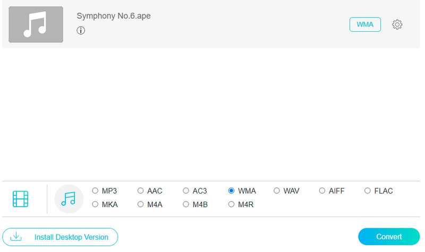Select the audio formats music note icon
The height and width of the screenshot is (252, 425).
(69, 199)
